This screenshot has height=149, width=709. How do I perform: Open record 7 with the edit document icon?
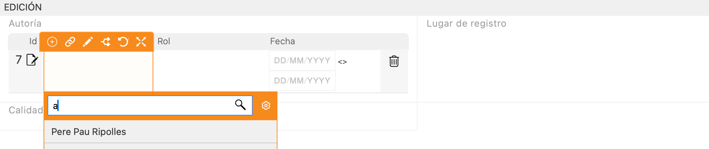[x=32, y=60]
